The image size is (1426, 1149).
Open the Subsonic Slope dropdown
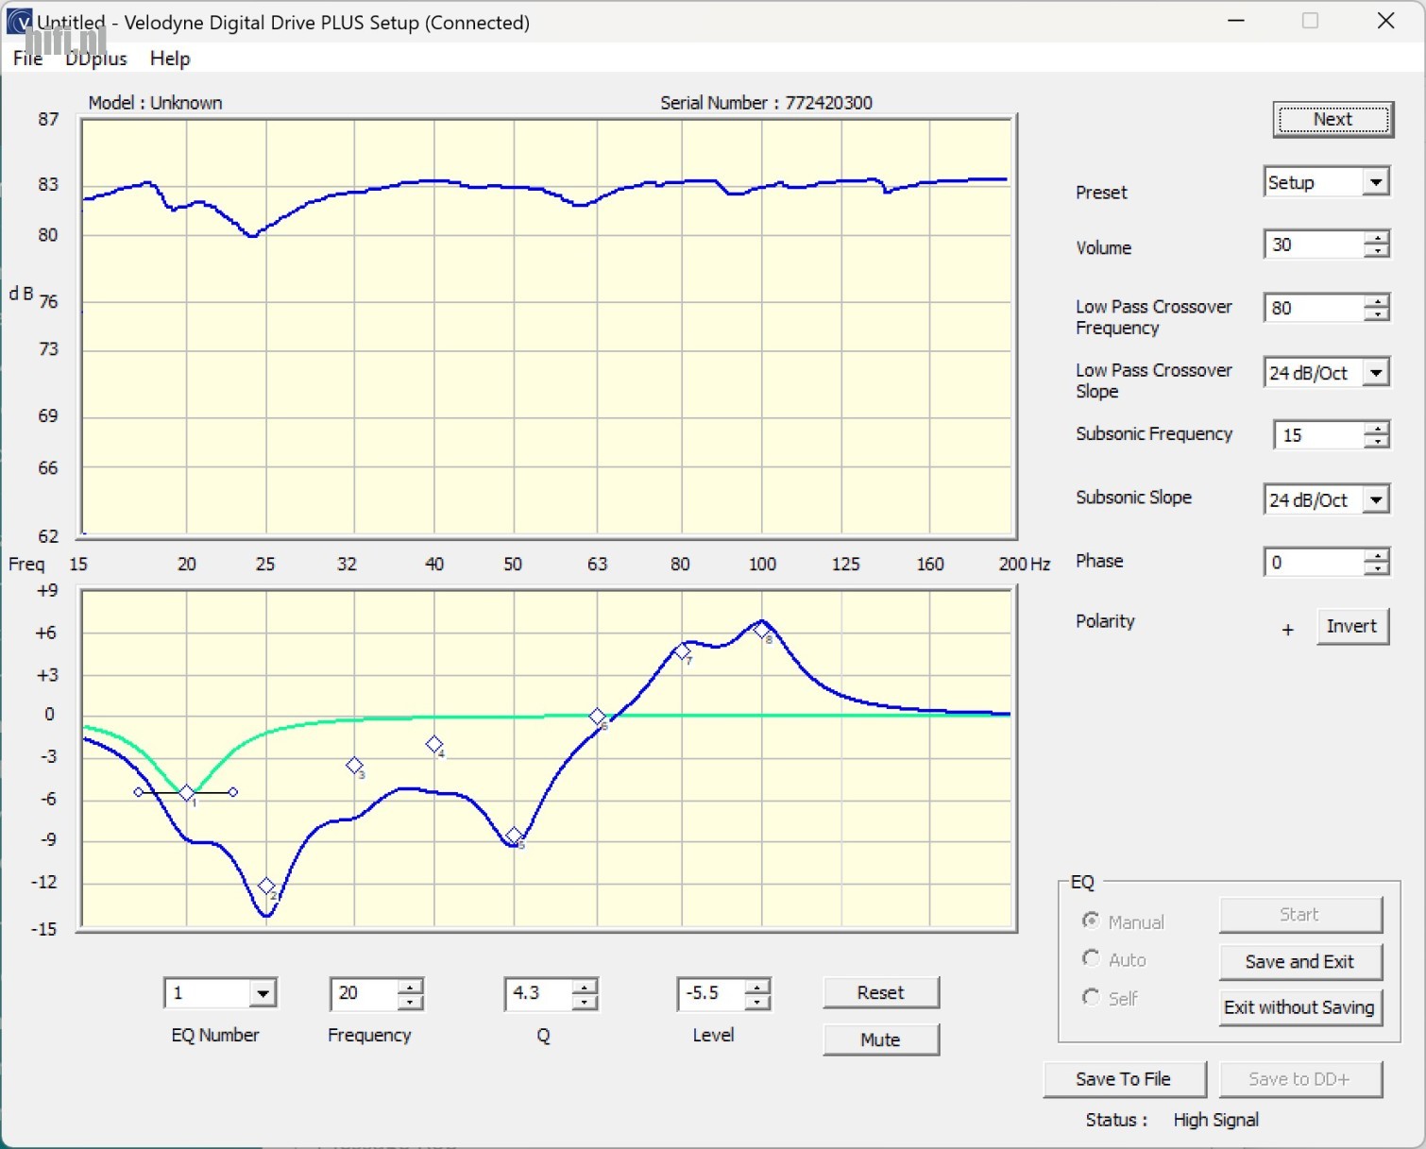1376,499
